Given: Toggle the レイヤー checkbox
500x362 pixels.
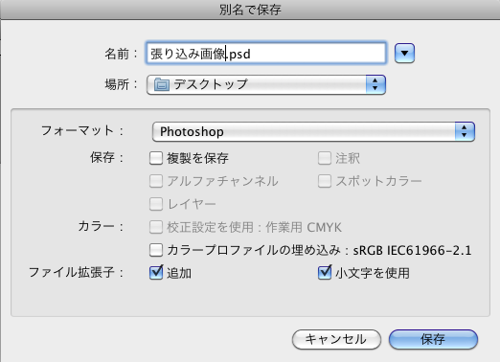Looking at the screenshot, I should pyautogui.click(x=156, y=204).
